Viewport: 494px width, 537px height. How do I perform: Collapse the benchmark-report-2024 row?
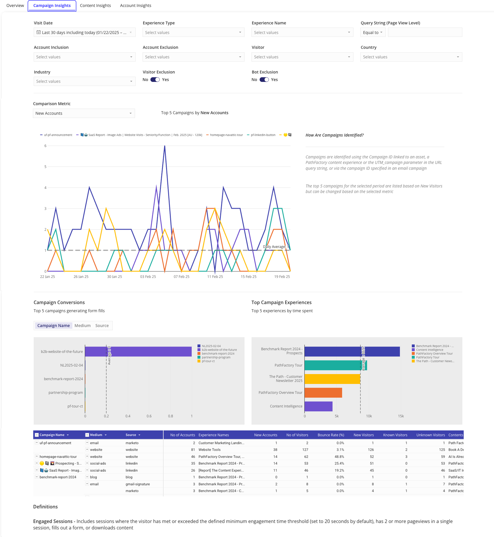(x=37, y=477)
